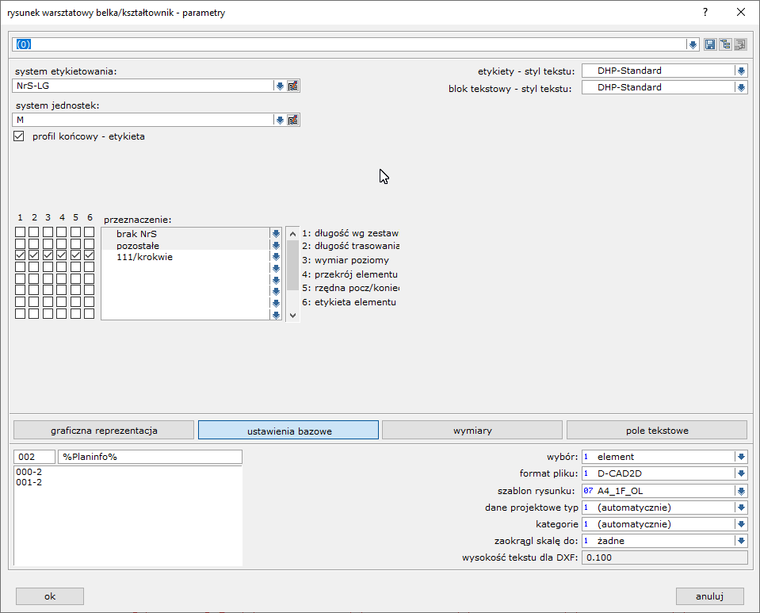Select the 000-2 entry in the list
This screenshot has width=760, height=613.
point(29,472)
